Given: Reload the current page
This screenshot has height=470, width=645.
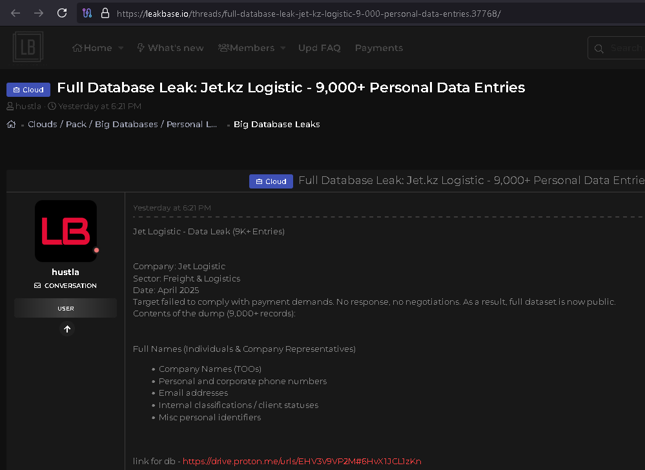Looking at the screenshot, I should coord(62,12).
